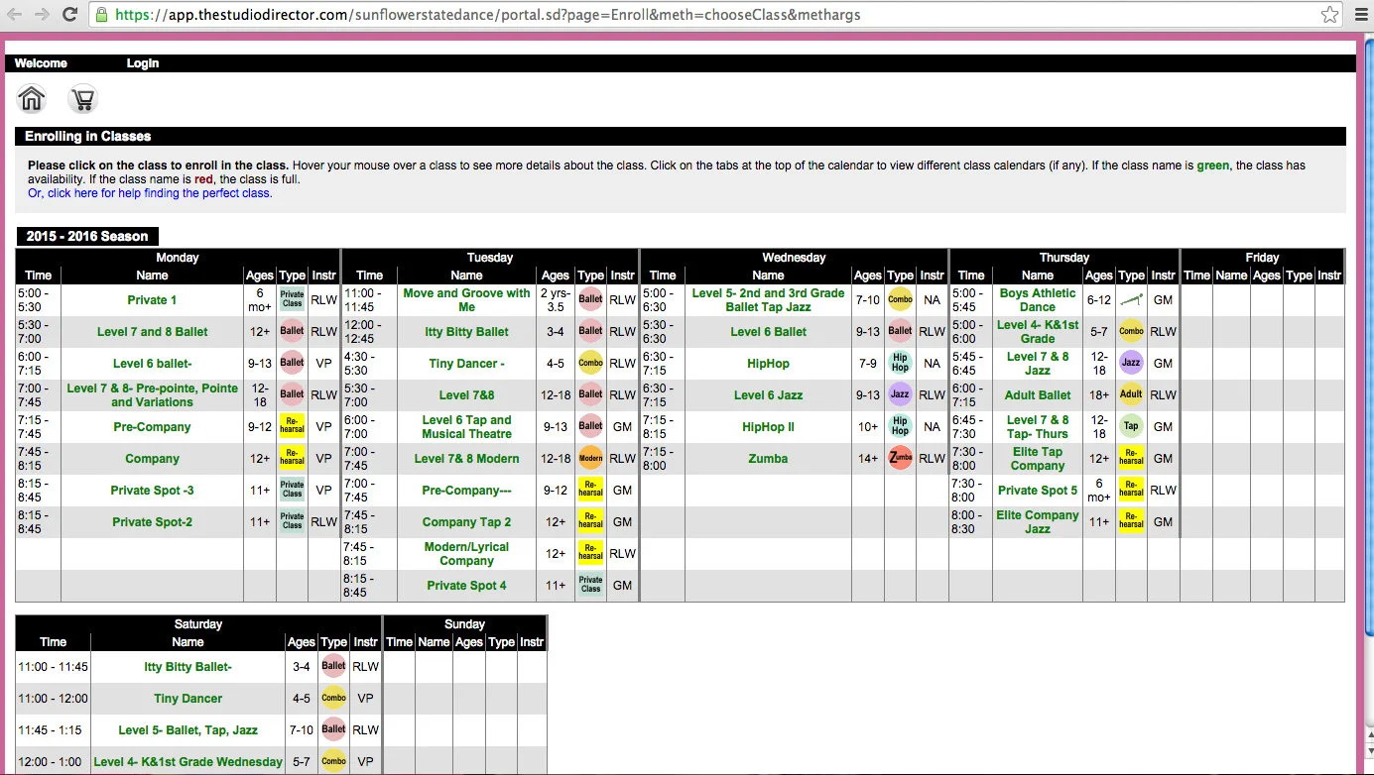
Task: Go back with browser back arrow
Action: click(x=15, y=15)
